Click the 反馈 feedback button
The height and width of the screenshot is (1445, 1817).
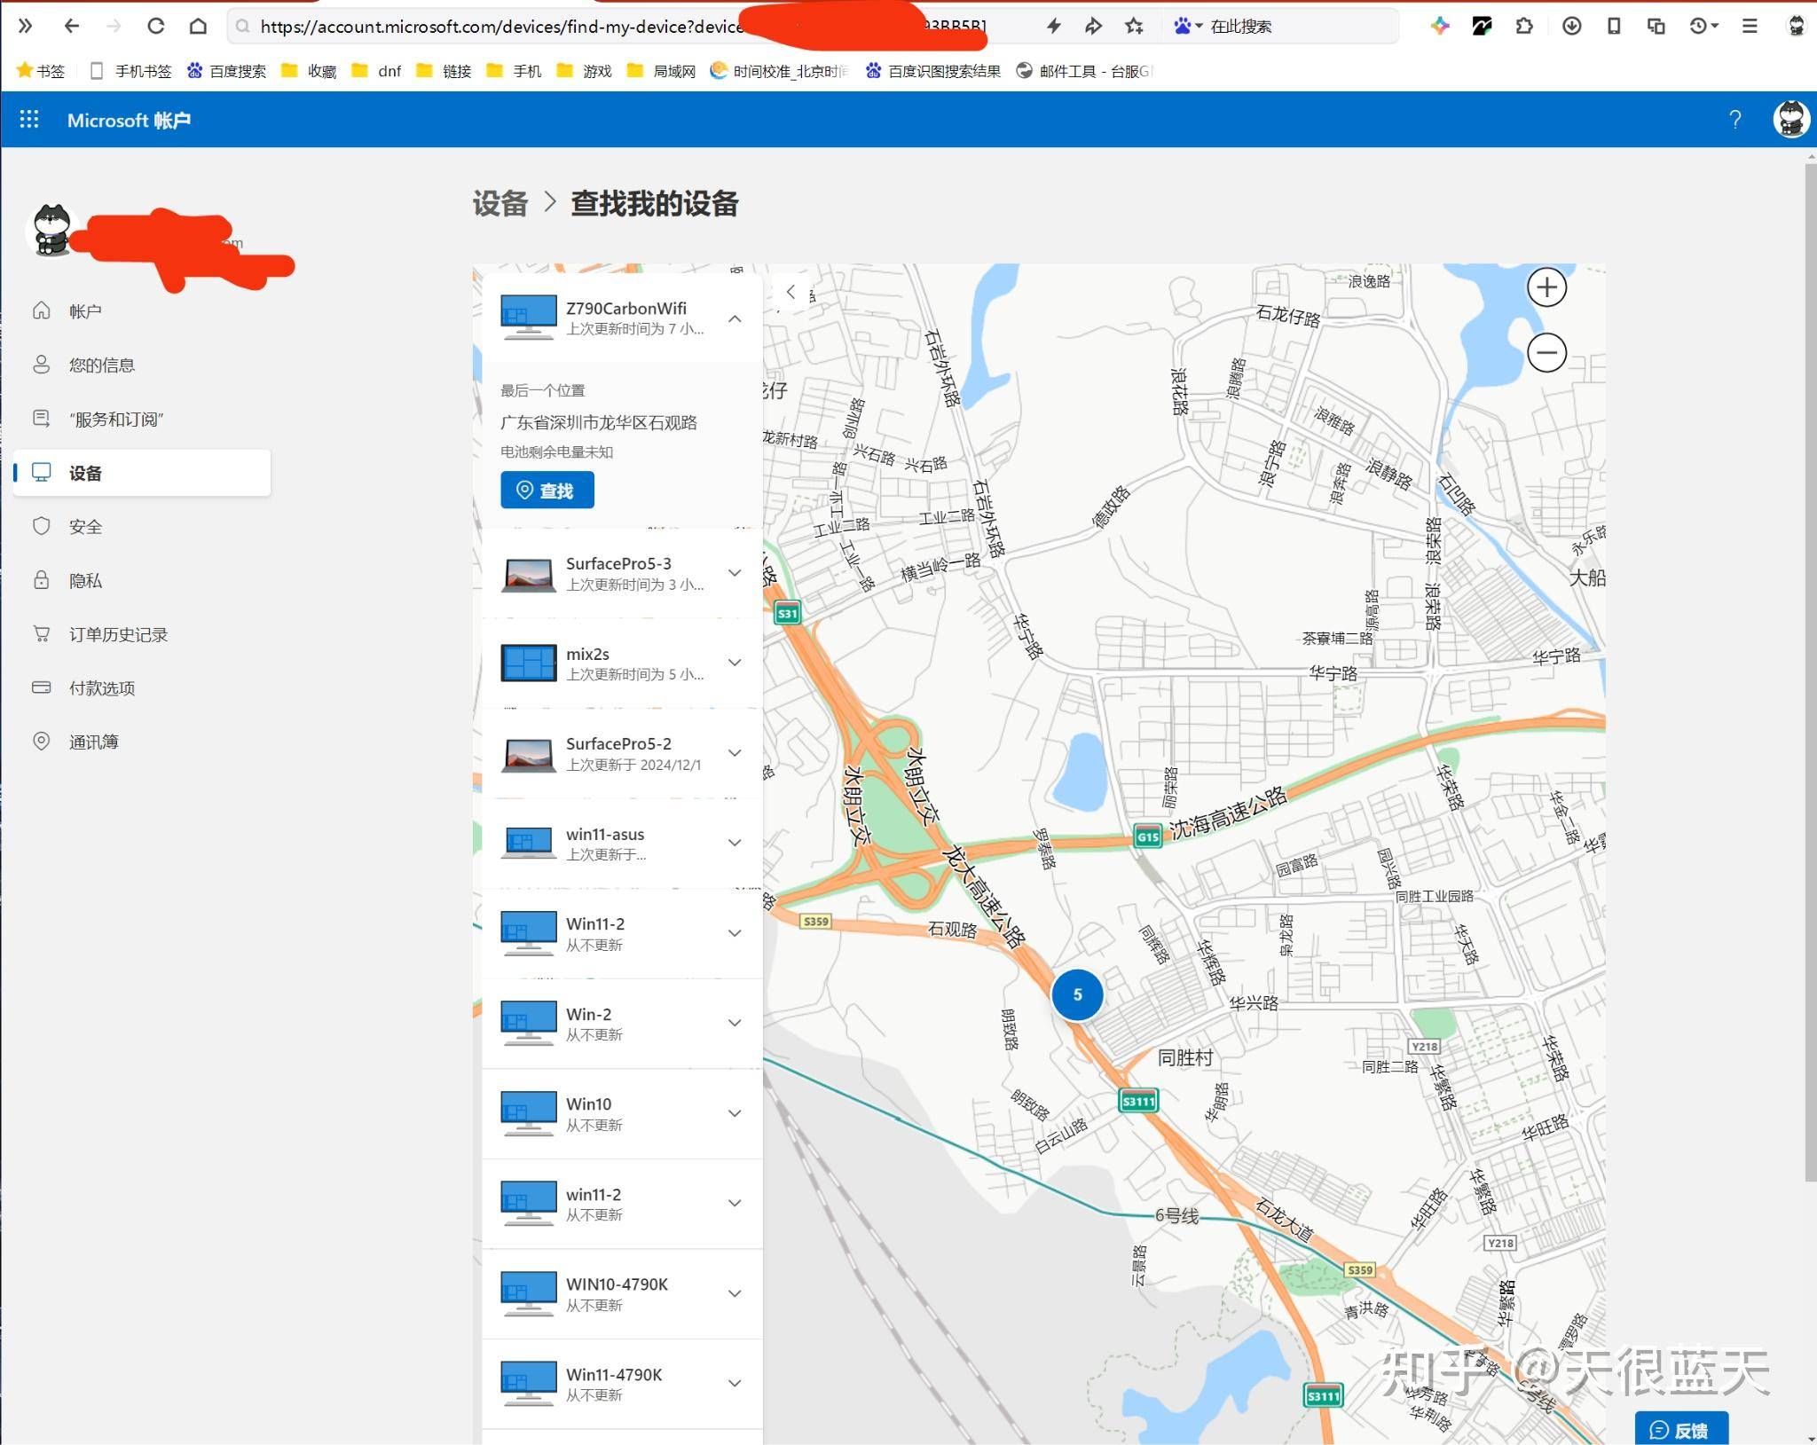coord(1681,1428)
